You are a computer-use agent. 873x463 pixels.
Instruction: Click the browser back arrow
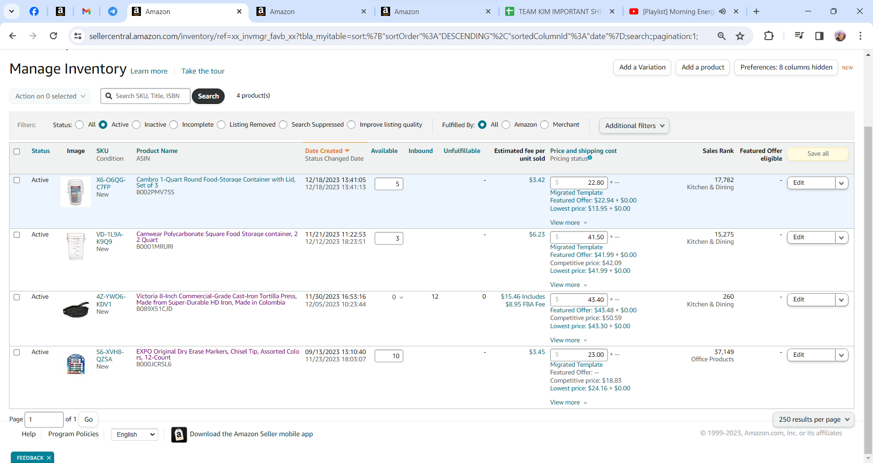[13, 36]
